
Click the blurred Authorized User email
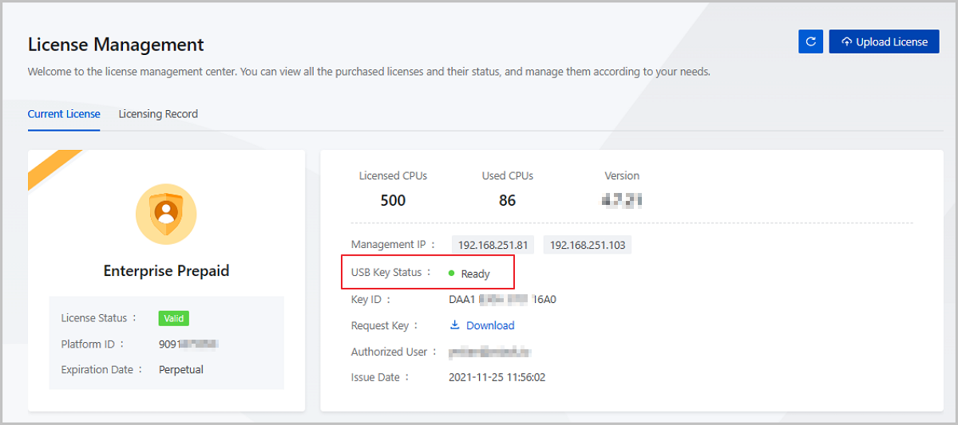coord(489,352)
